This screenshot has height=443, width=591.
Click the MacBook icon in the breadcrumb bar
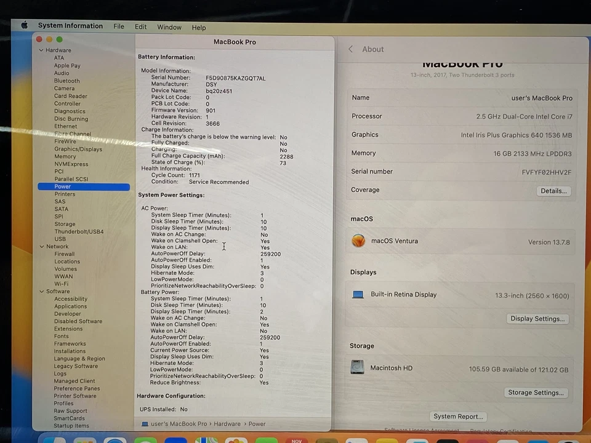click(145, 423)
